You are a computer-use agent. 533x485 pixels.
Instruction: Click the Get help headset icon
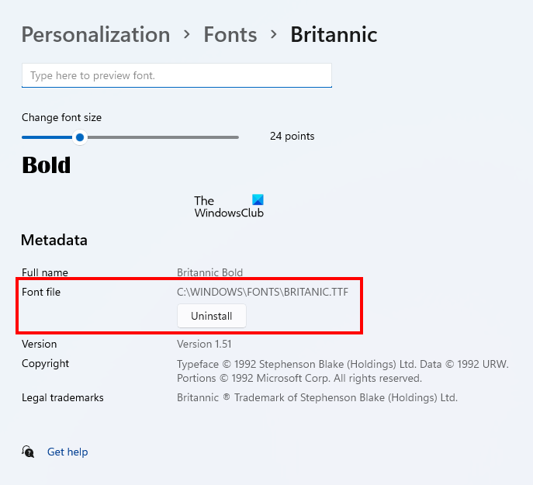click(28, 452)
